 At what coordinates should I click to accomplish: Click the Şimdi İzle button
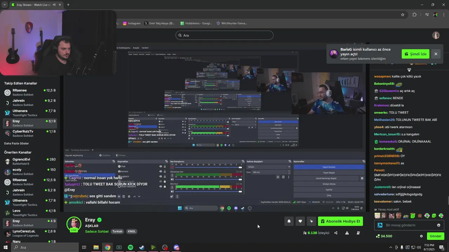[415, 54]
